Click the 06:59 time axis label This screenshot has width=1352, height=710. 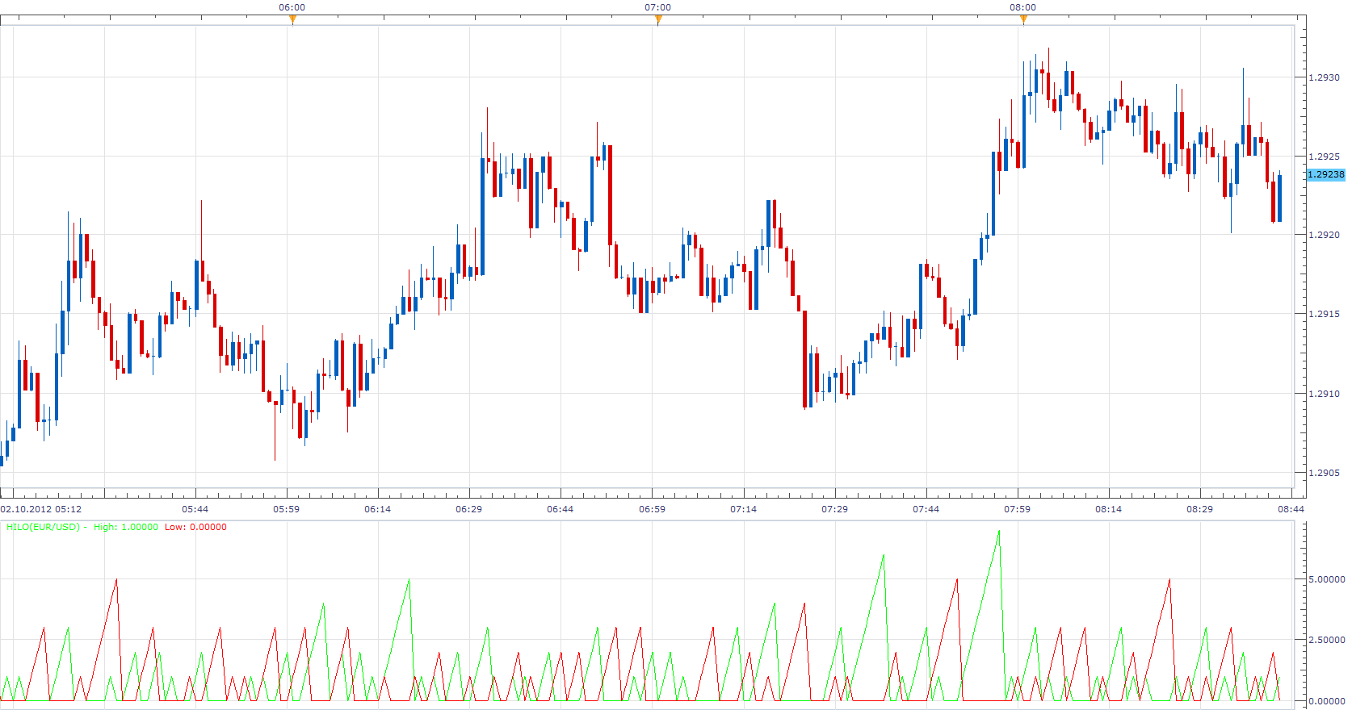(652, 509)
